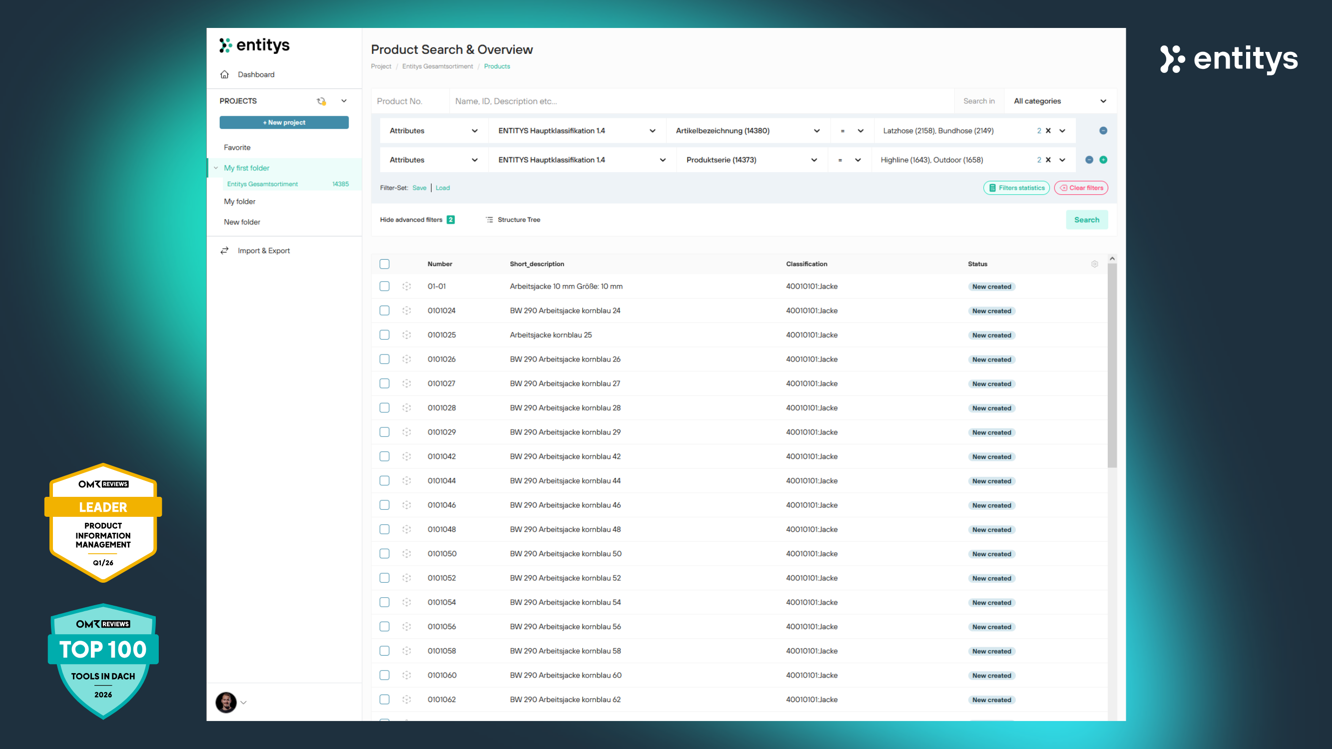
Task: Click the Clear filters button
Action: (1081, 188)
